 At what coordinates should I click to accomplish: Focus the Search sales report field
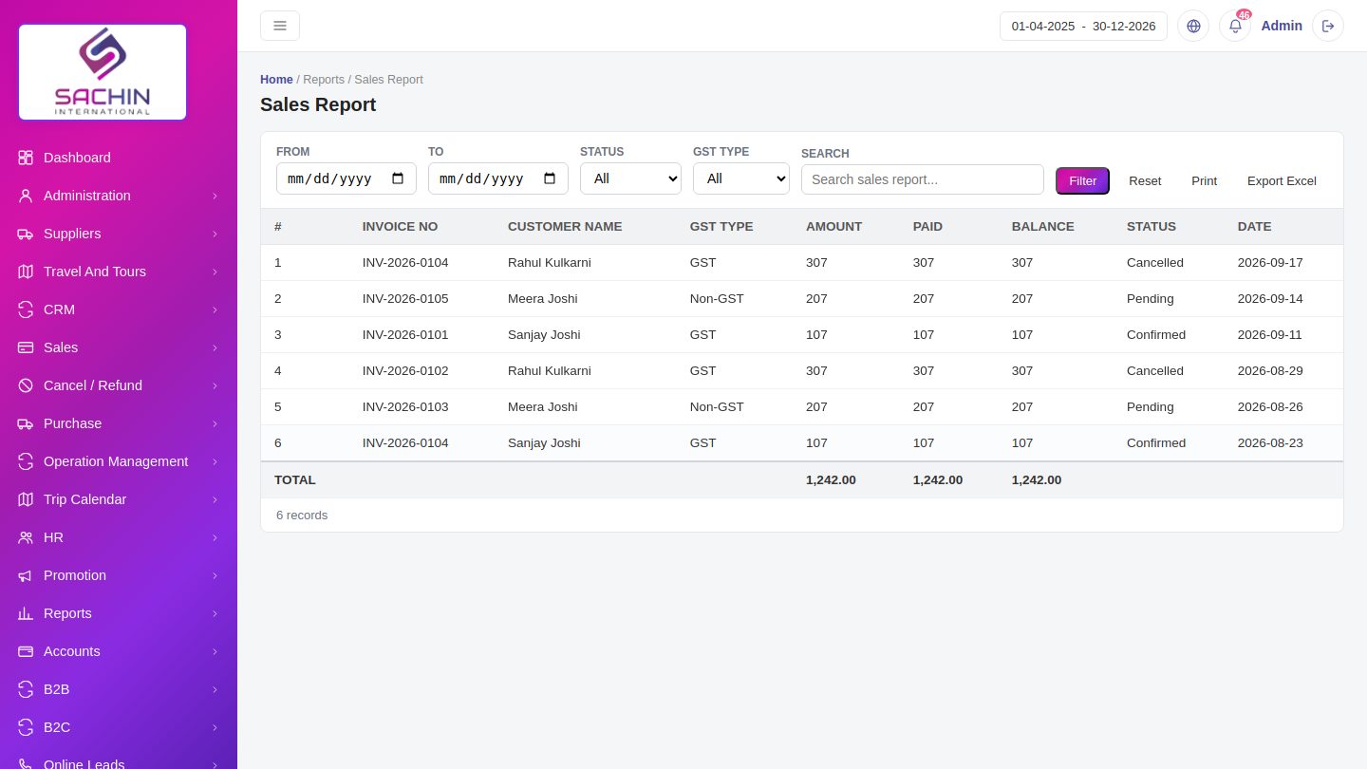click(923, 179)
